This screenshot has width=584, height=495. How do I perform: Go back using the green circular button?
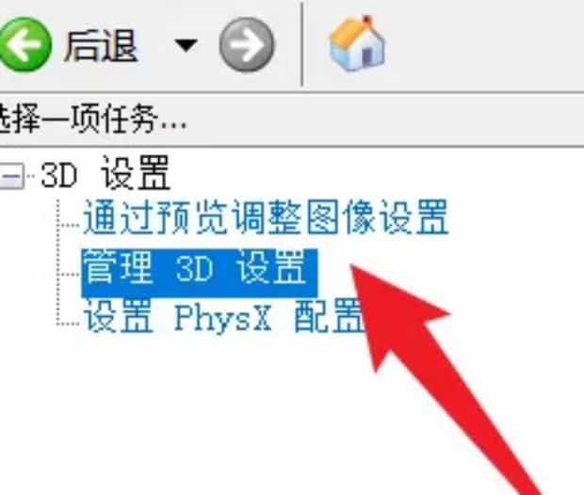coord(24,44)
